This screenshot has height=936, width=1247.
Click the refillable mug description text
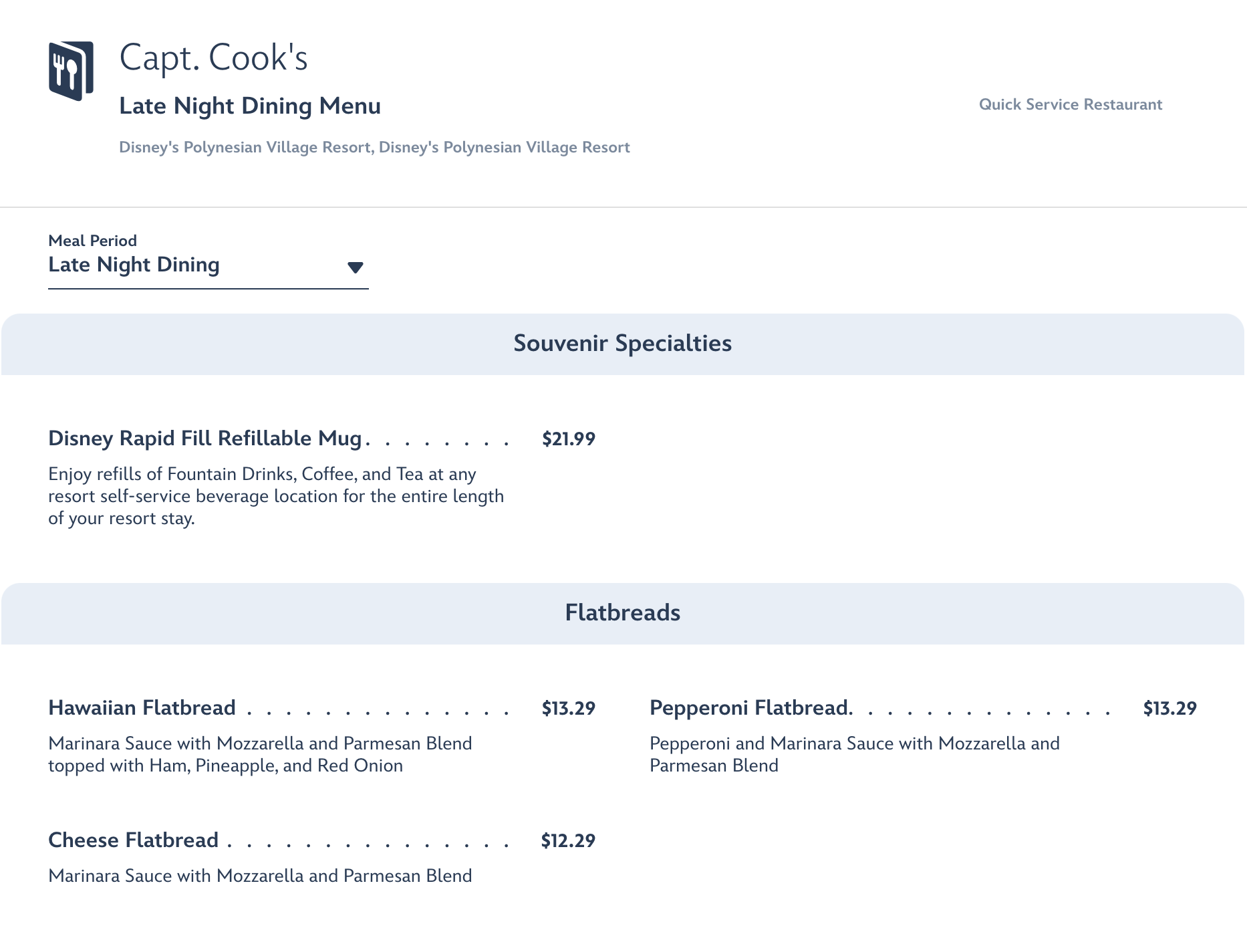tap(275, 496)
